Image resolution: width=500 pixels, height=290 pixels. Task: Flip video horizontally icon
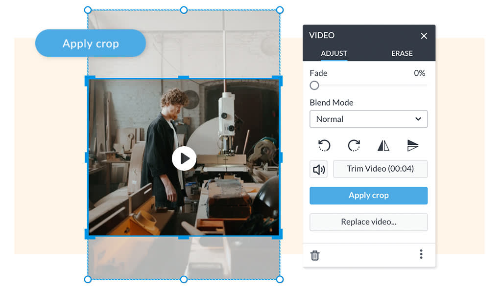point(383,145)
